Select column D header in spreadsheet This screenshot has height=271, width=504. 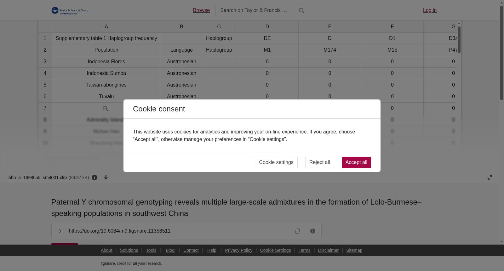[267, 27]
